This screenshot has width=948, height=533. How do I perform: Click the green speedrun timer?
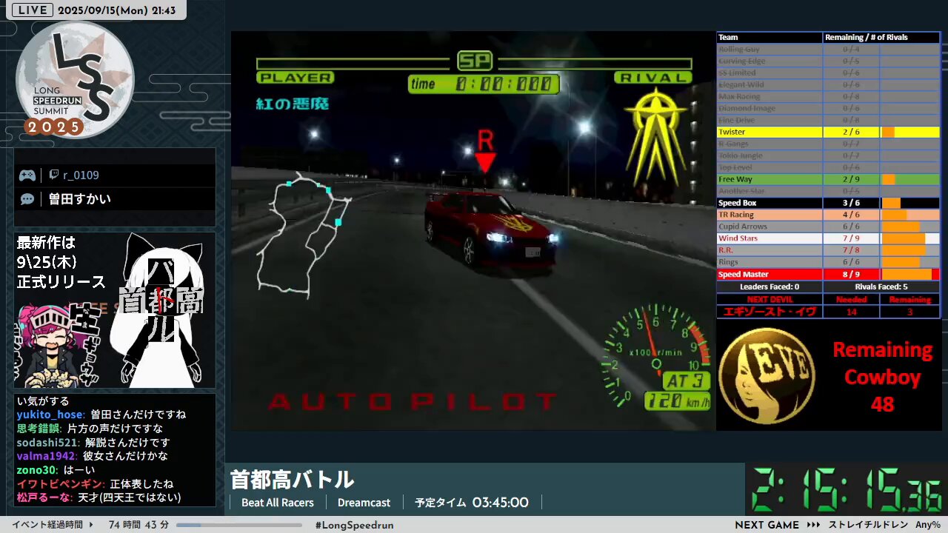pos(848,490)
